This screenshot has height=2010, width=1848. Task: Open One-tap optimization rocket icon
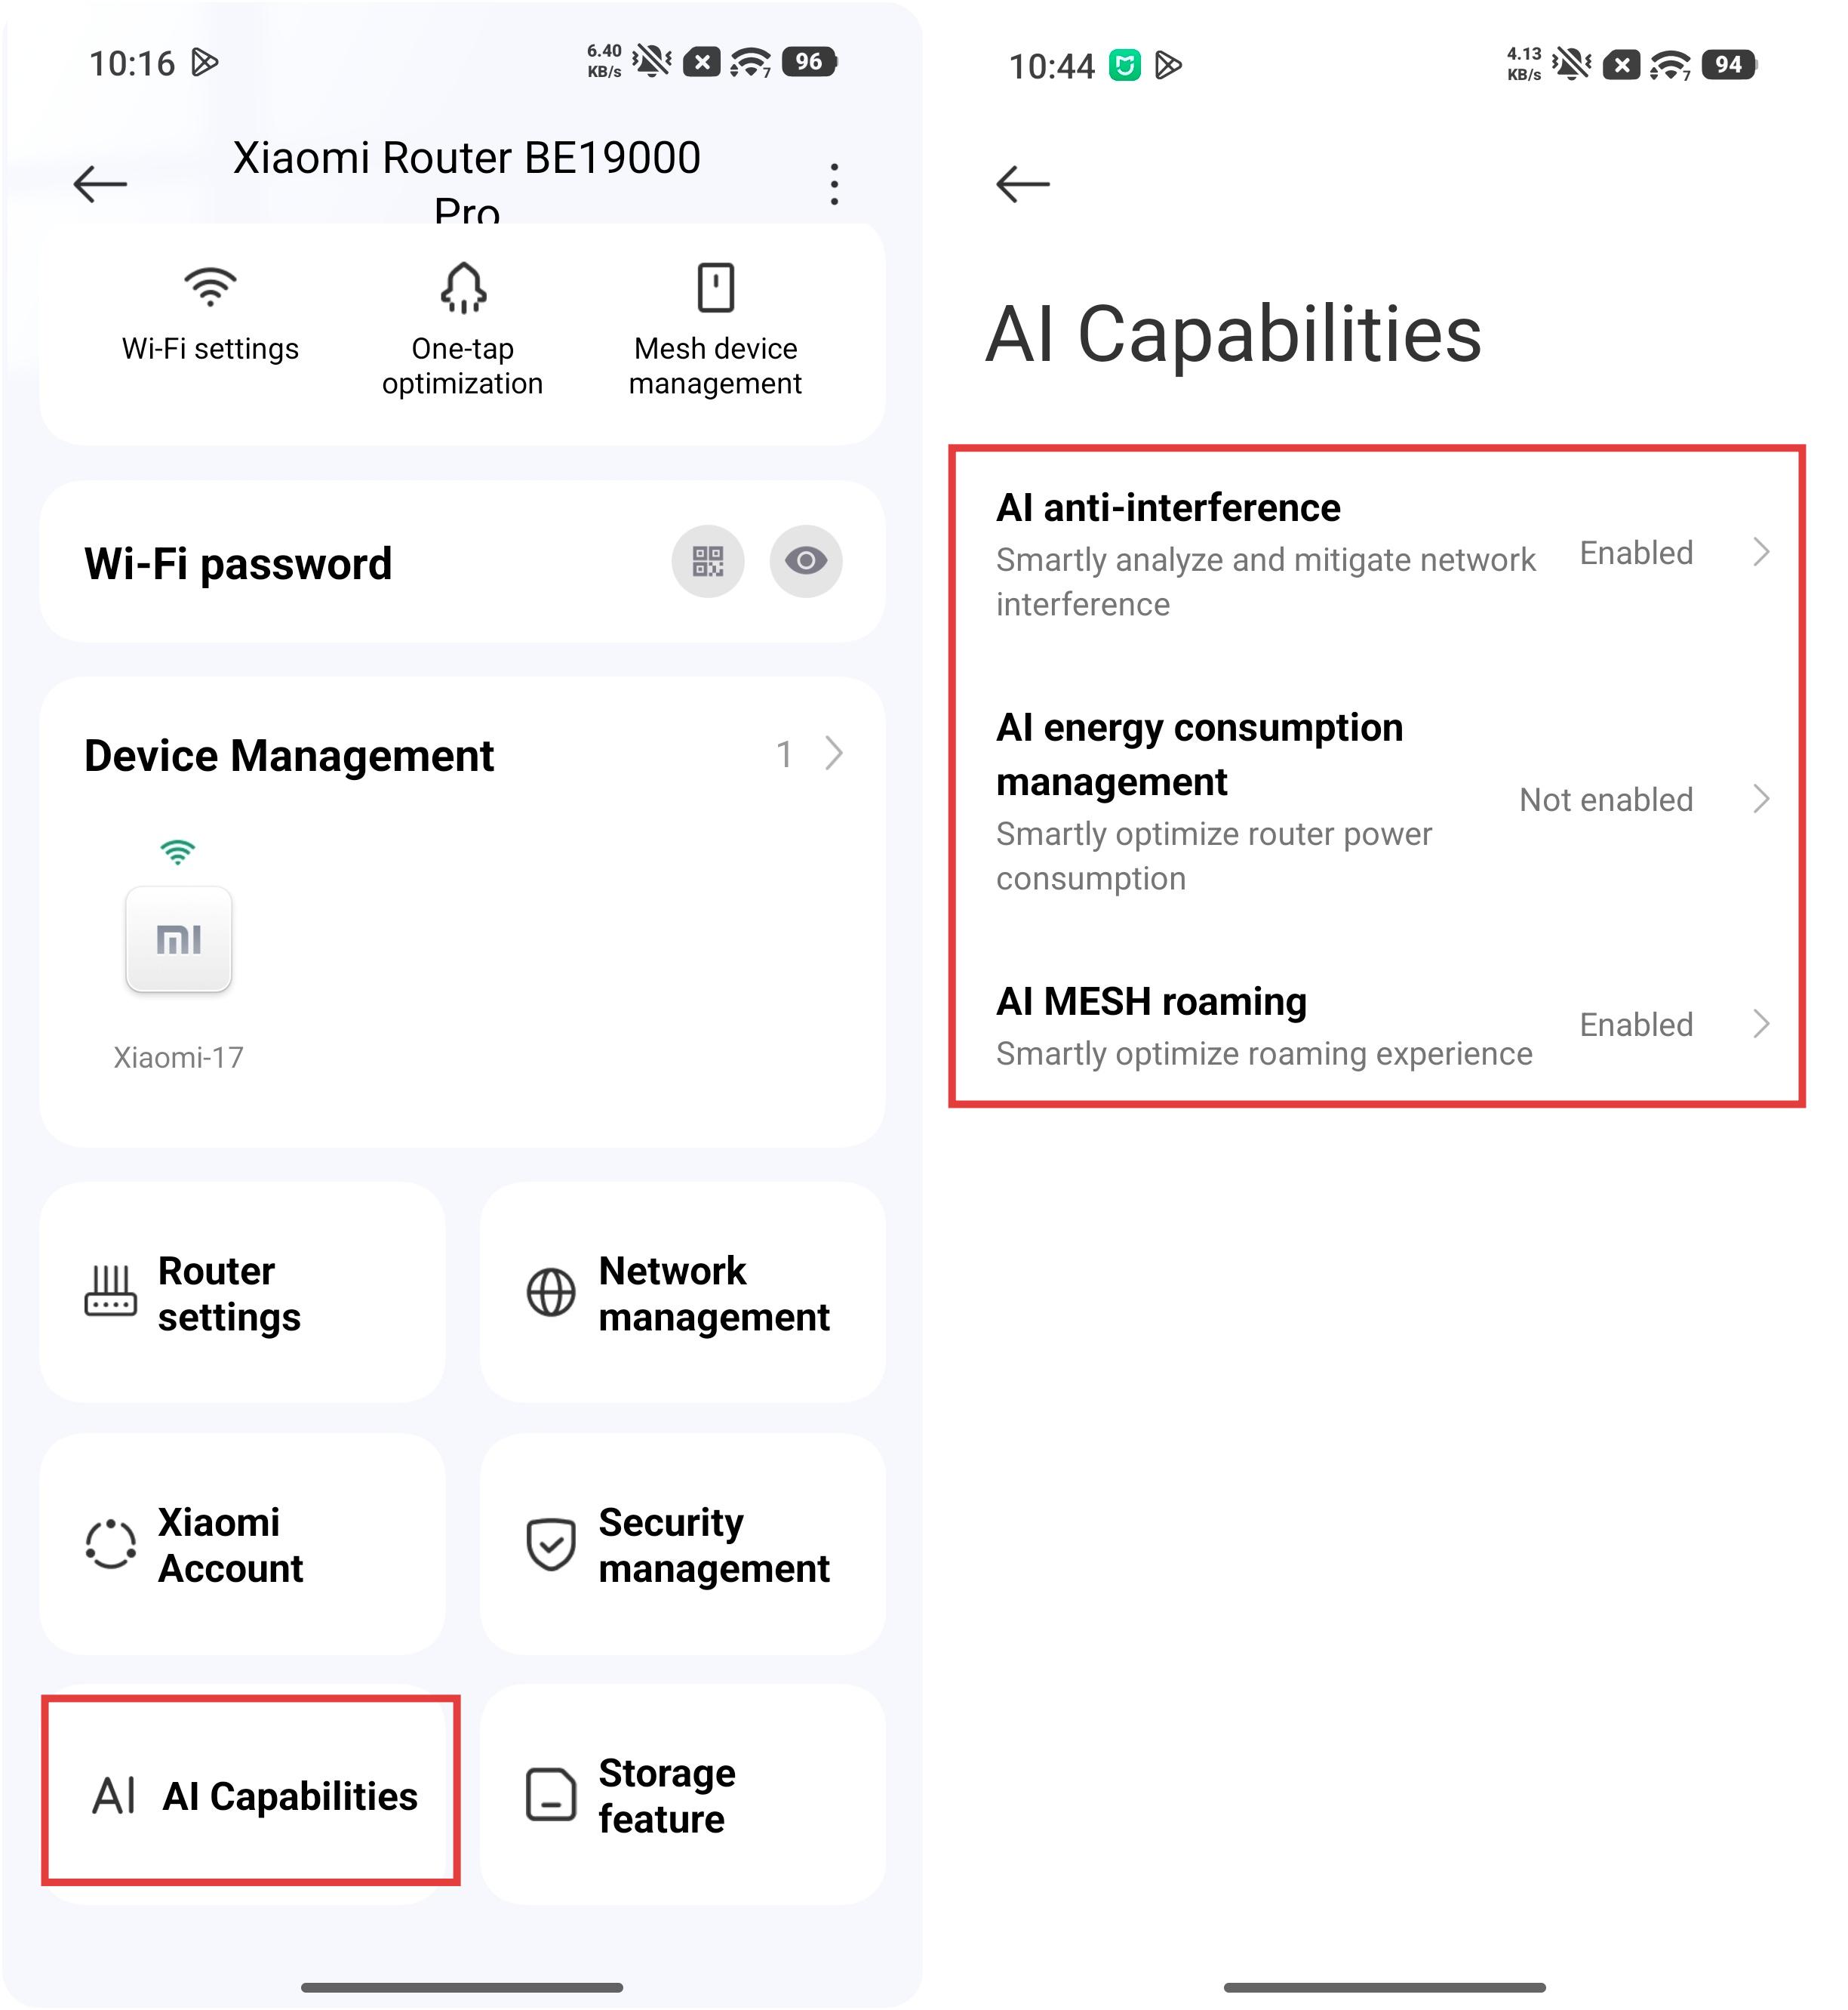tap(463, 288)
